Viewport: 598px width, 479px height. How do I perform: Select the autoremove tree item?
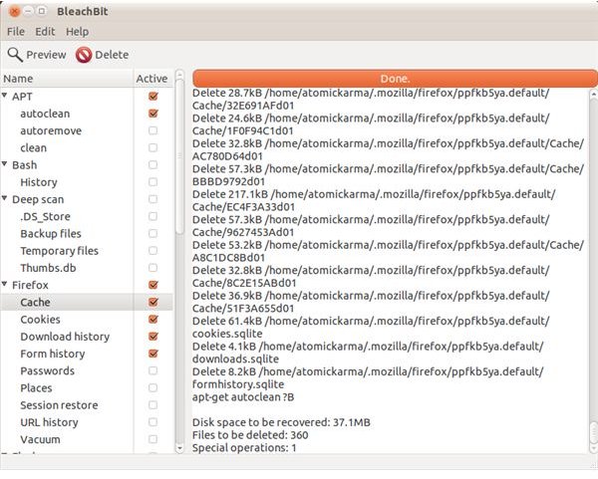(x=51, y=130)
